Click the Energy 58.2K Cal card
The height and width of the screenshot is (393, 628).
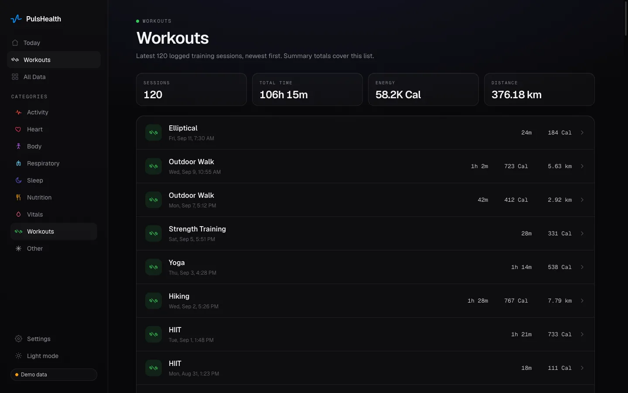click(423, 90)
